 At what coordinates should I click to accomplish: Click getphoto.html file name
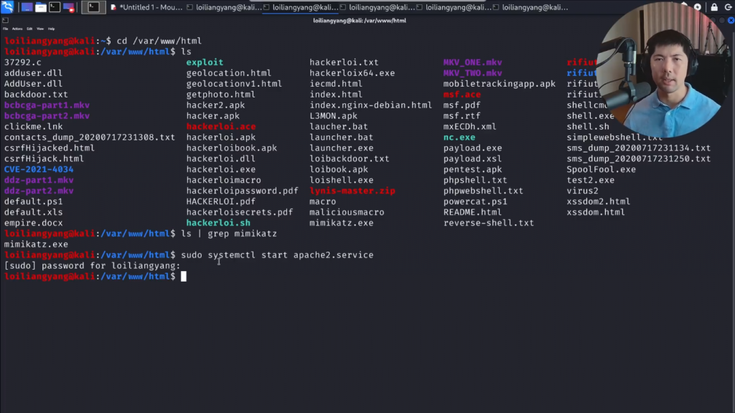pyautogui.click(x=221, y=95)
